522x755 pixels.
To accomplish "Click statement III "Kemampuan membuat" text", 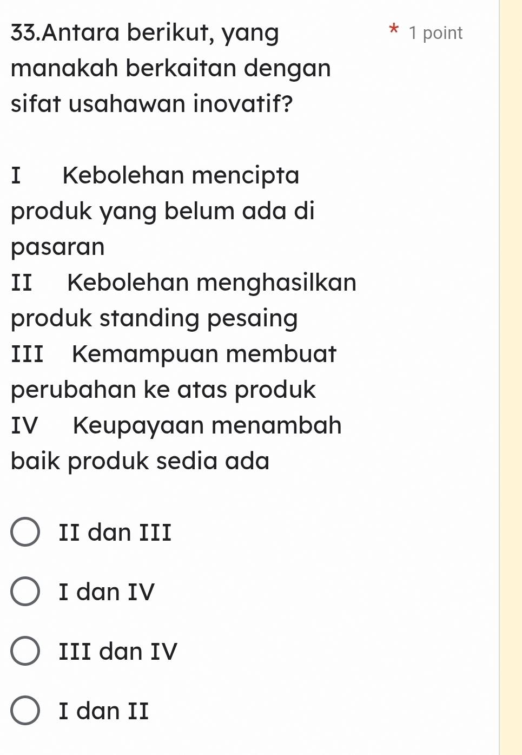I will [x=204, y=354].
